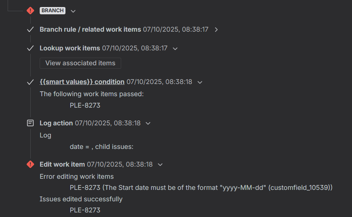Open View associated items
The height and width of the screenshot is (217, 352).
pyautogui.click(x=80, y=63)
